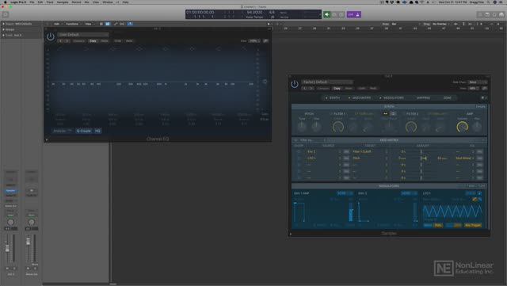Expand the Groups inspector disclosure triangle

click(3, 29)
